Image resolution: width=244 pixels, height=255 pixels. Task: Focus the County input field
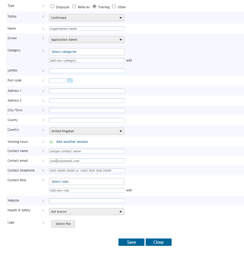(x=87, y=120)
